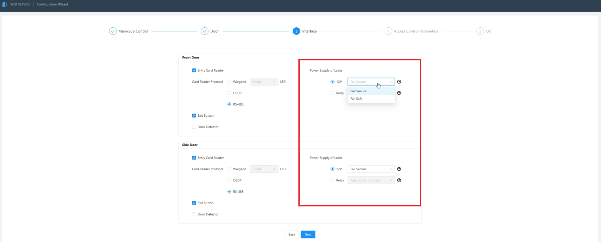
Task: Open Side Door Relay Open = Locked dropdown
Action: [371, 180]
